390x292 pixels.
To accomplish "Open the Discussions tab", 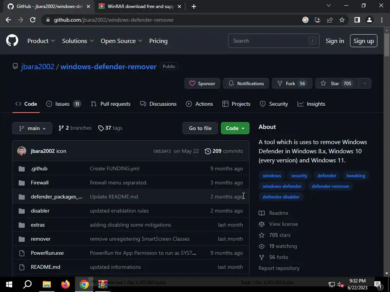I will click(x=158, y=104).
